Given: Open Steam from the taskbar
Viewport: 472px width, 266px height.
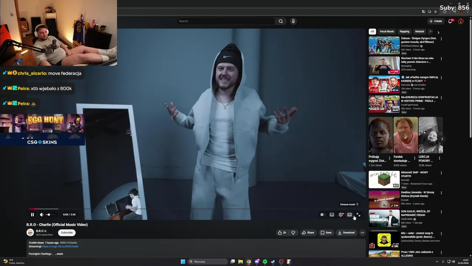Looking at the screenshot, I should point(273,262).
